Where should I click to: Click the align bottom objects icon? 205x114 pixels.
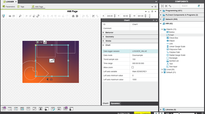point(63,16)
